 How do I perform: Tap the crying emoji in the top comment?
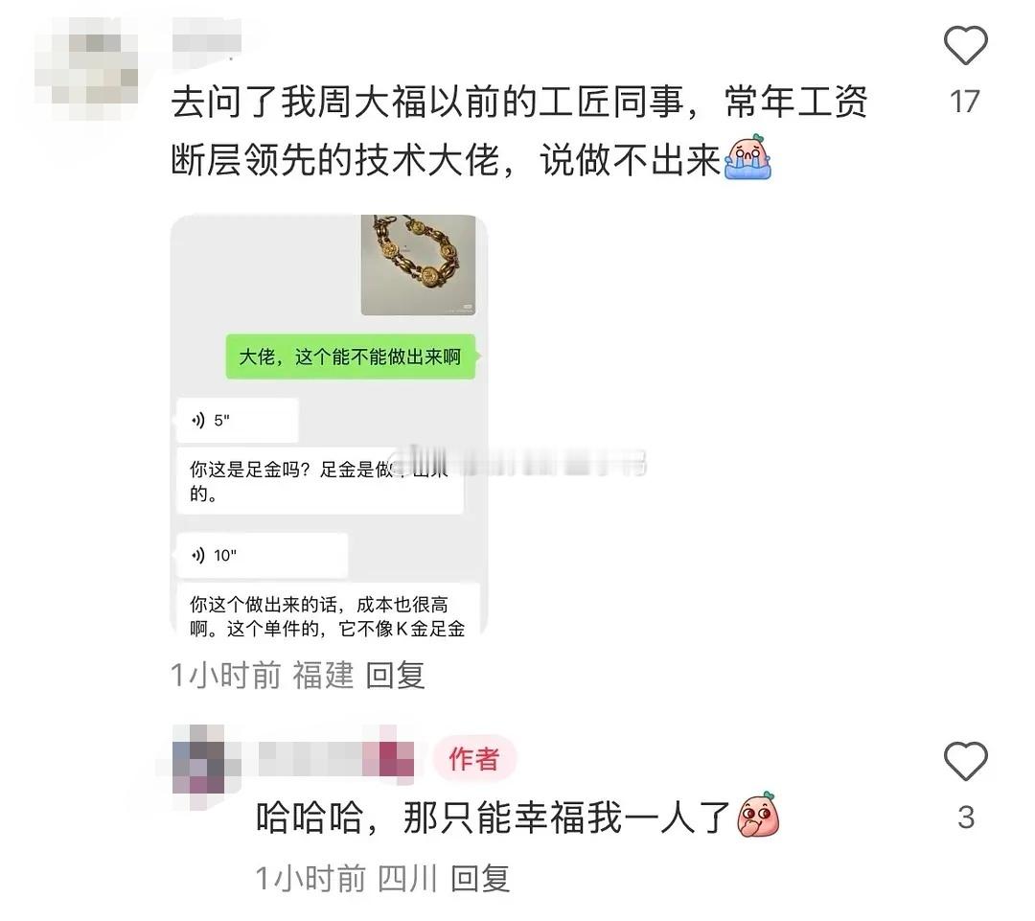pyautogui.click(x=747, y=157)
